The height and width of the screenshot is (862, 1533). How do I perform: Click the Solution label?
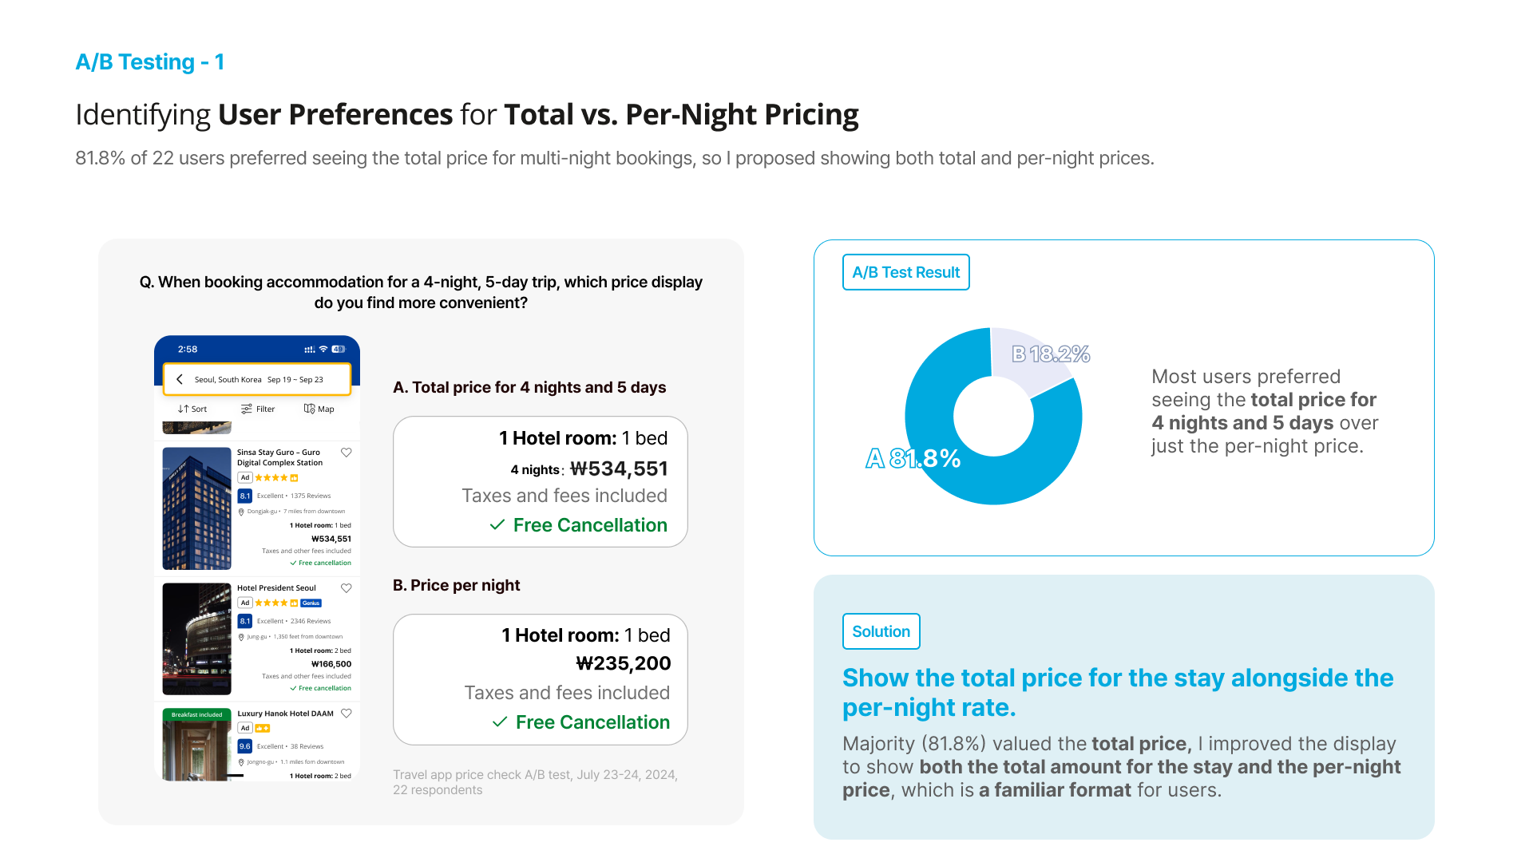click(x=881, y=631)
